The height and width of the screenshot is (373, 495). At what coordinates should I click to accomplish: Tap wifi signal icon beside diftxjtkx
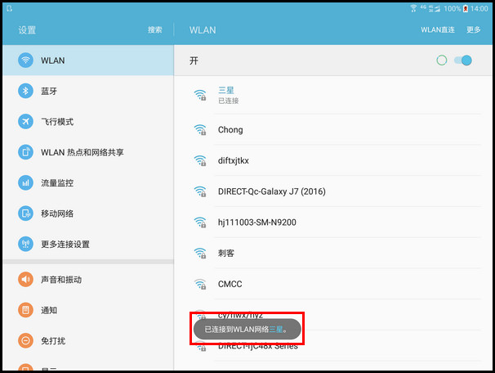coord(200,160)
